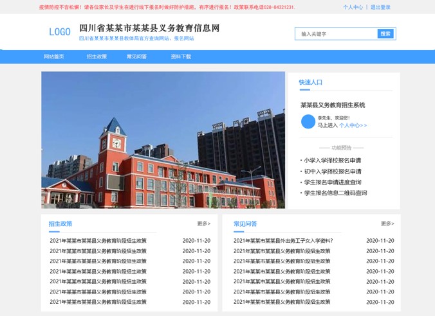Open 外出务工子女入学资料 question

coord(283,241)
